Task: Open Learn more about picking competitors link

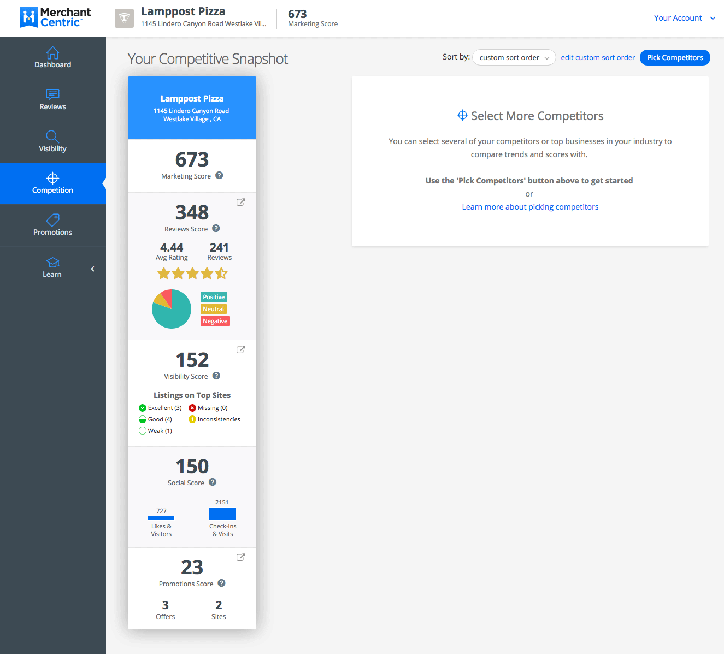Action: pos(530,207)
